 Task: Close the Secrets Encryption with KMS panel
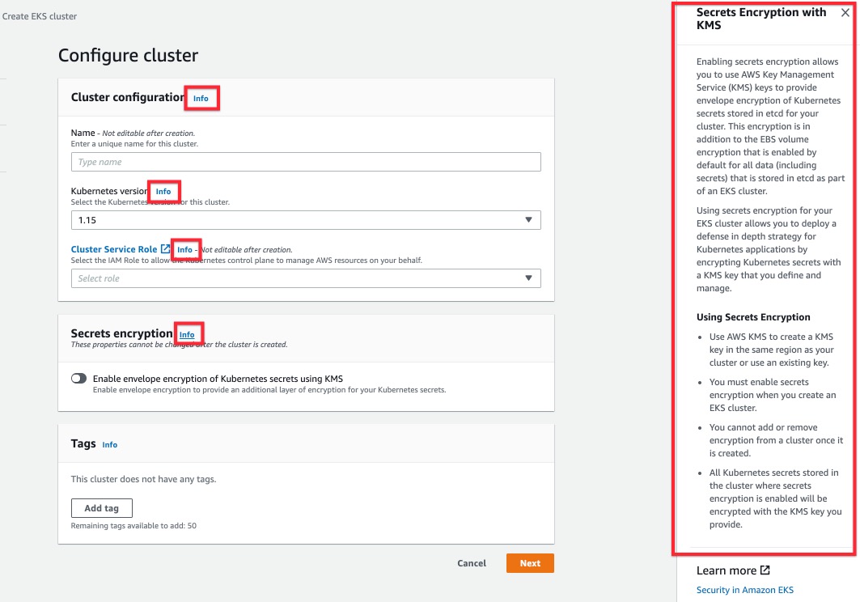click(x=845, y=13)
